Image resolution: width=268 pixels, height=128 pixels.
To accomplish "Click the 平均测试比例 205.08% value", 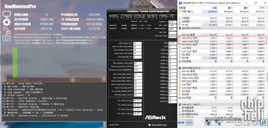I will [94, 15].
